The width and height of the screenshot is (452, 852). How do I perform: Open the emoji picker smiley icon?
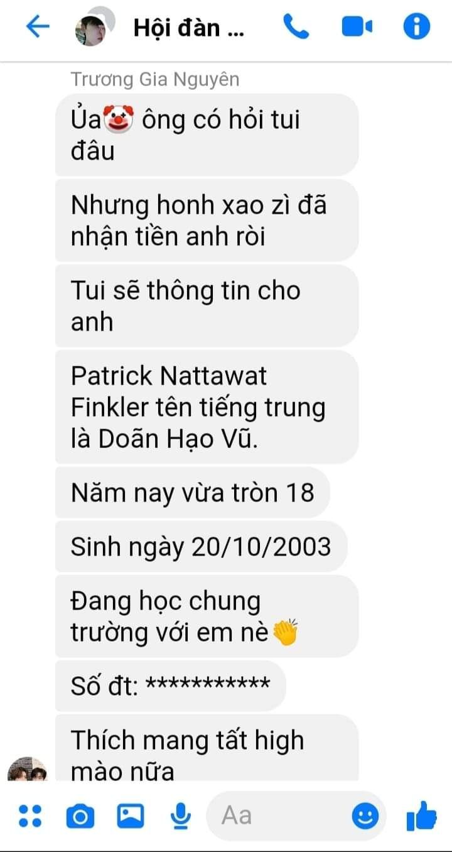pos(364,816)
